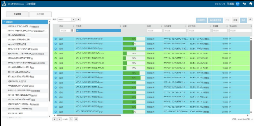254x126 pixels.
Task: Open the view selector dropdown arrow
Action: (73, 20)
